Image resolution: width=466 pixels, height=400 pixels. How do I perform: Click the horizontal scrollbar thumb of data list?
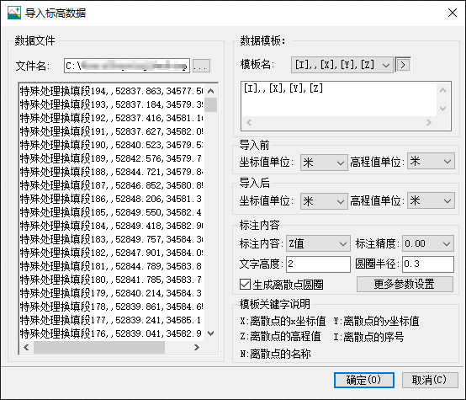tap(99, 347)
